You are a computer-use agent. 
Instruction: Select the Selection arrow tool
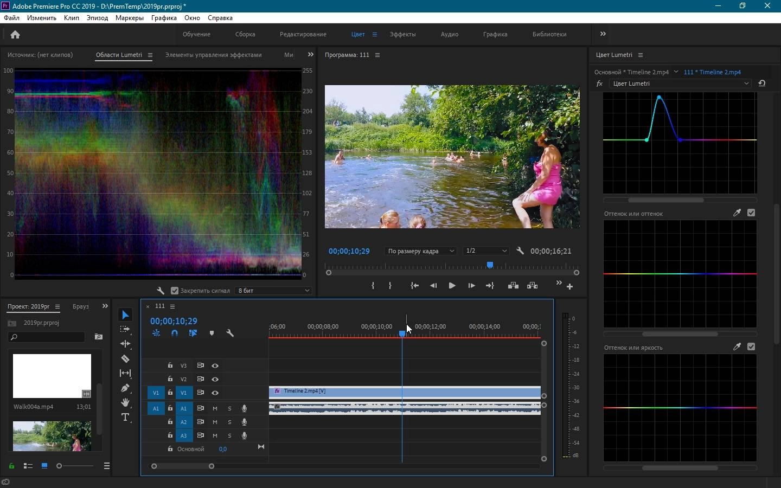[125, 315]
